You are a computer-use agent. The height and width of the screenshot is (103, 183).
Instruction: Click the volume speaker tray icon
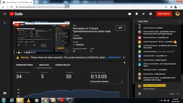tap(162, 100)
